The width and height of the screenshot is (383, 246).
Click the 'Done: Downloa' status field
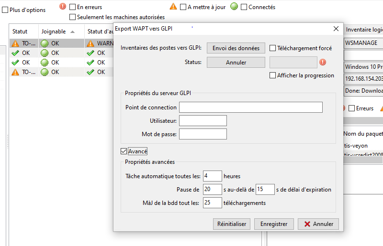click(363, 91)
